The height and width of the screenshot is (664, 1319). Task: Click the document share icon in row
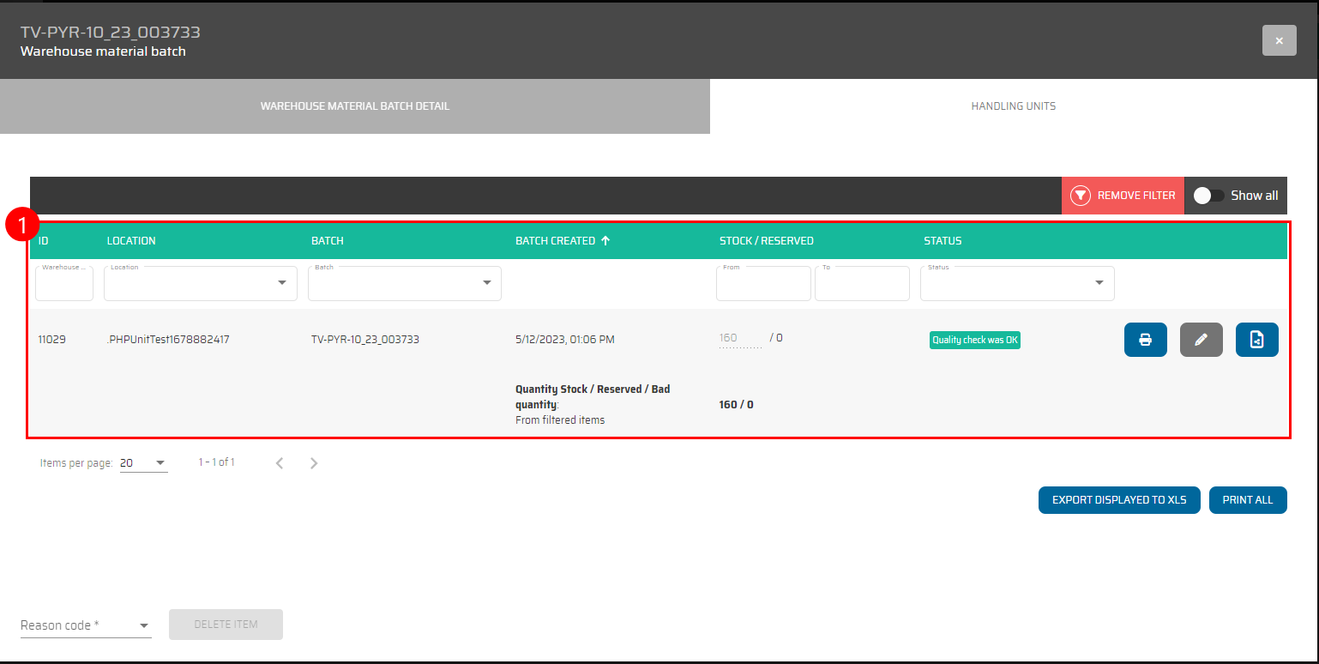click(x=1256, y=340)
